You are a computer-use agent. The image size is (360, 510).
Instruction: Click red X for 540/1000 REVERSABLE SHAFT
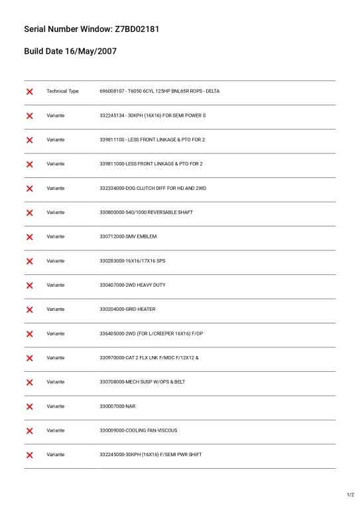pos(30,212)
